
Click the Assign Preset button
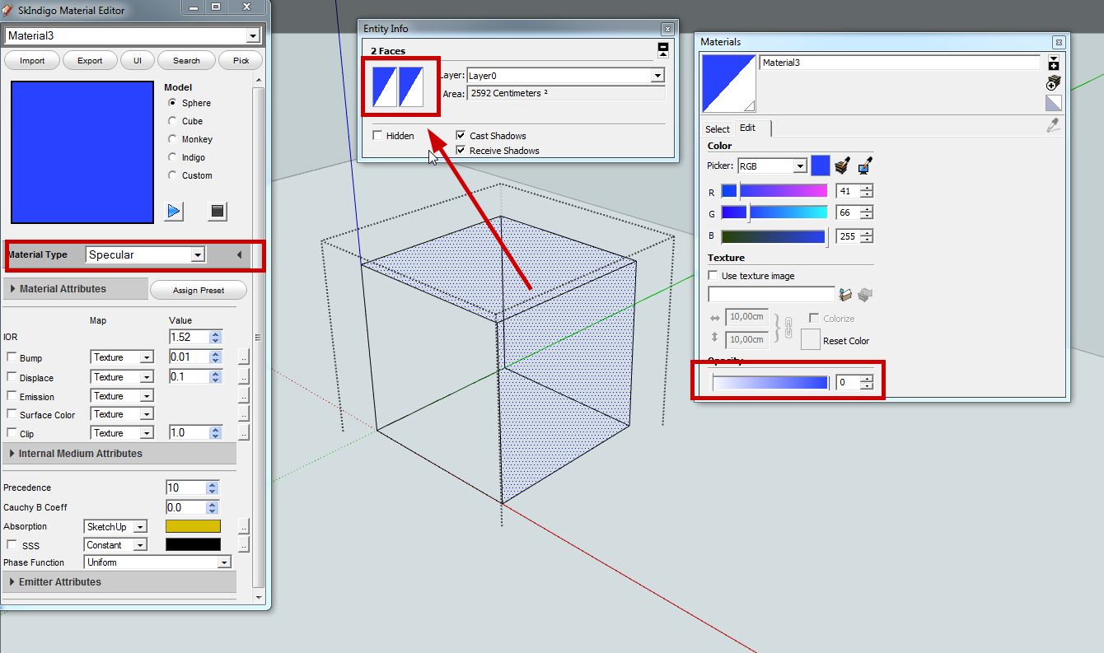coord(198,290)
